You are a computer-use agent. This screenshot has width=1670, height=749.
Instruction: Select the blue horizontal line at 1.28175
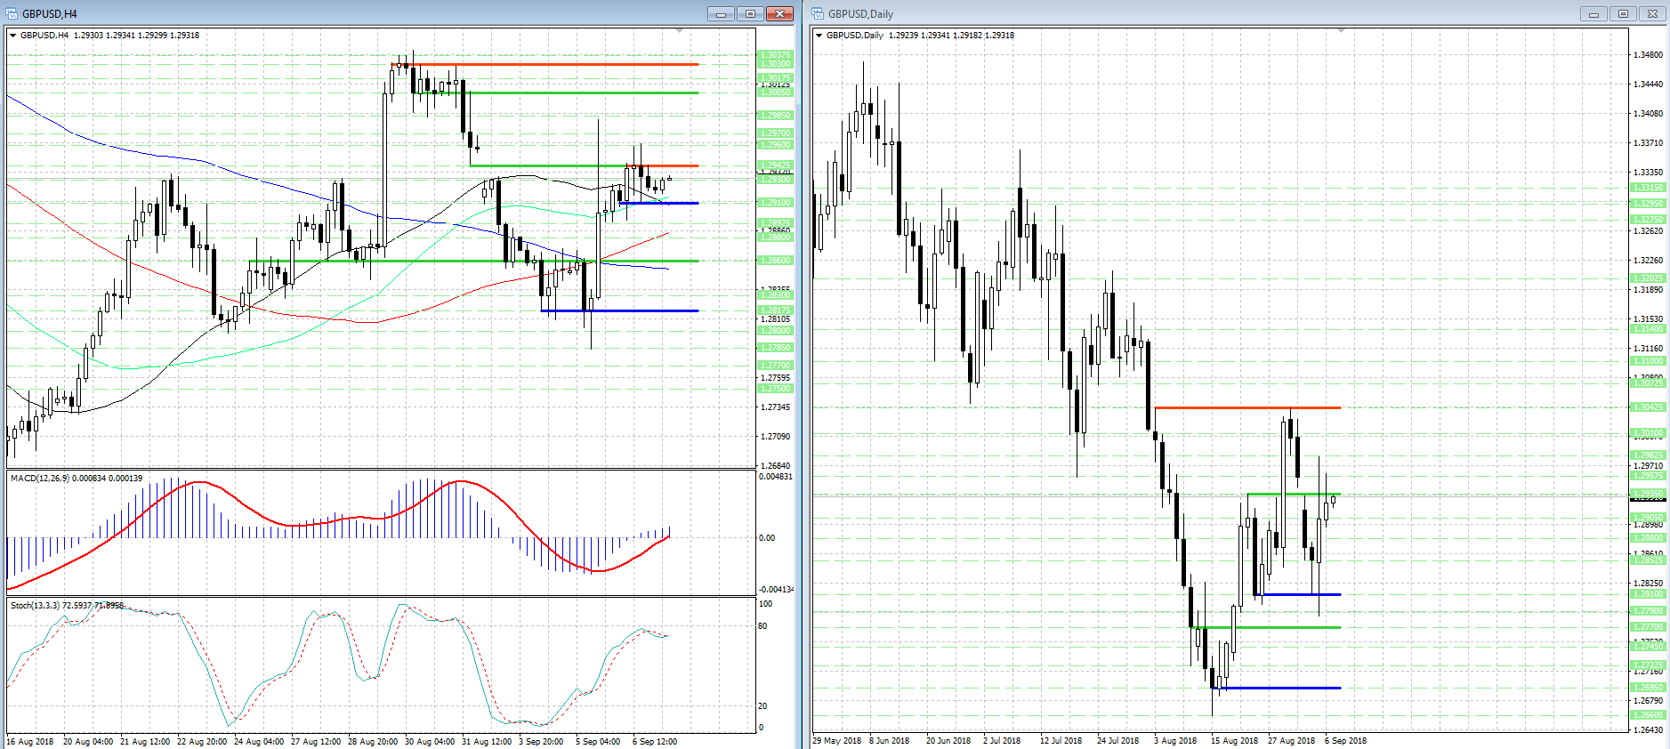(x=619, y=310)
